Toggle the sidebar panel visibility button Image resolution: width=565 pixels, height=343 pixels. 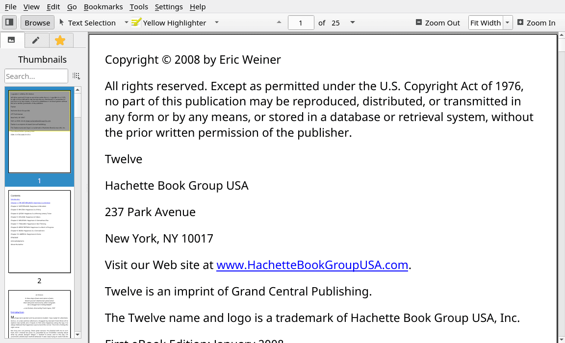point(9,23)
